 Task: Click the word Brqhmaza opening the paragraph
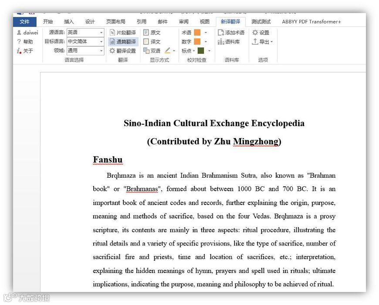tap(121, 176)
